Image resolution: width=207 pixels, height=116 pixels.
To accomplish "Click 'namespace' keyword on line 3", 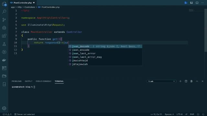I will click(x=28, y=18).
